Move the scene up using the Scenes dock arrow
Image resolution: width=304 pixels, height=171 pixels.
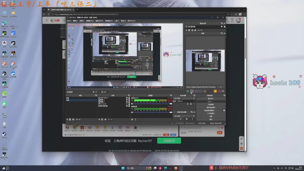click(77, 119)
